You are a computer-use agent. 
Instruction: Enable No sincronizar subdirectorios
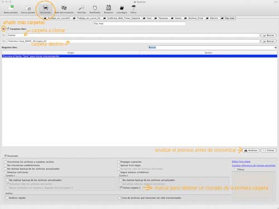pyautogui.click(x=6, y=166)
